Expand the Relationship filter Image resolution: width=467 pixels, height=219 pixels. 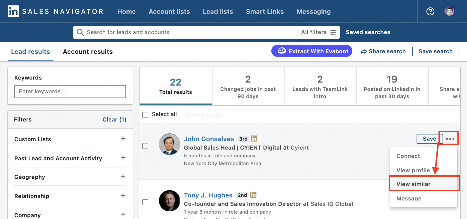pyautogui.click(x=123, y=195)
